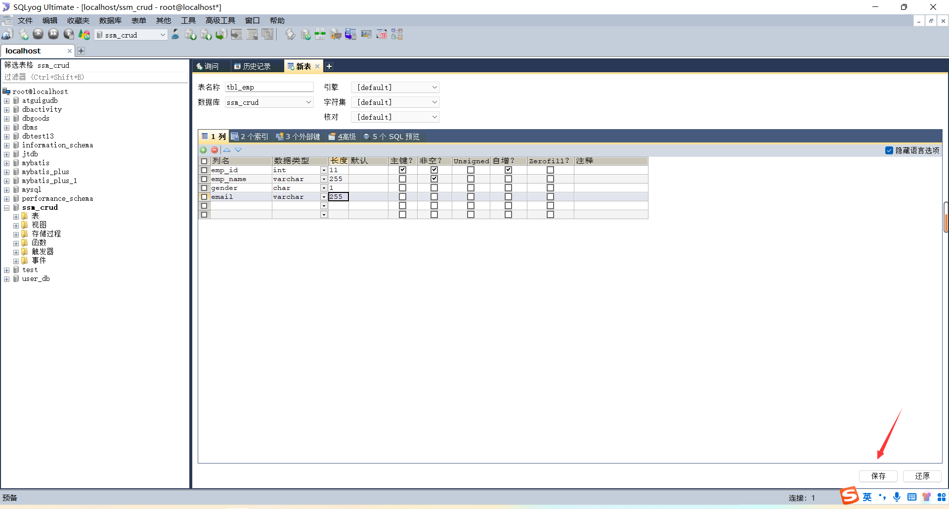Click the refresh object browser icon
Screen dimensions: 949x509
[x=85, y=34]
